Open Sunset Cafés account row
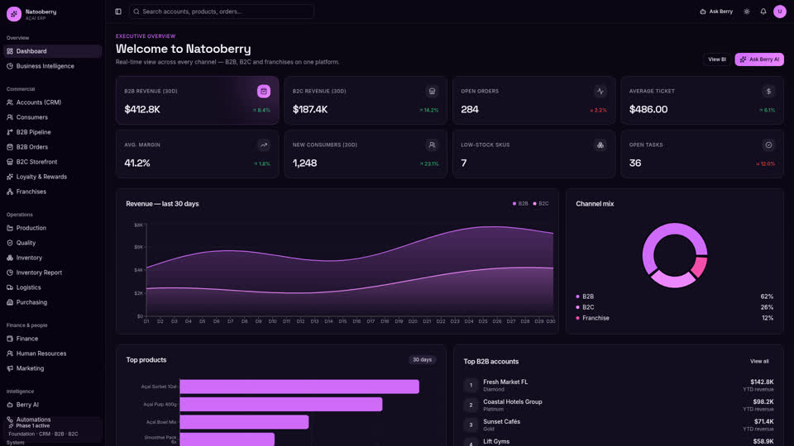 coord(619,425)
